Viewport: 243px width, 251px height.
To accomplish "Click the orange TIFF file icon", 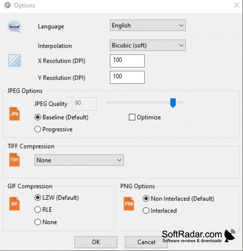I will coord(14,160).
